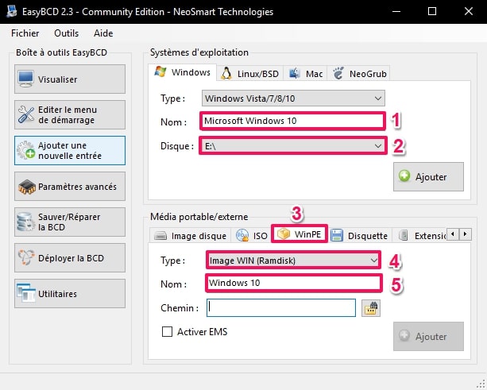487x390 pixels.
Task: Click the gear with green plus icon
Action: [25, 150]
